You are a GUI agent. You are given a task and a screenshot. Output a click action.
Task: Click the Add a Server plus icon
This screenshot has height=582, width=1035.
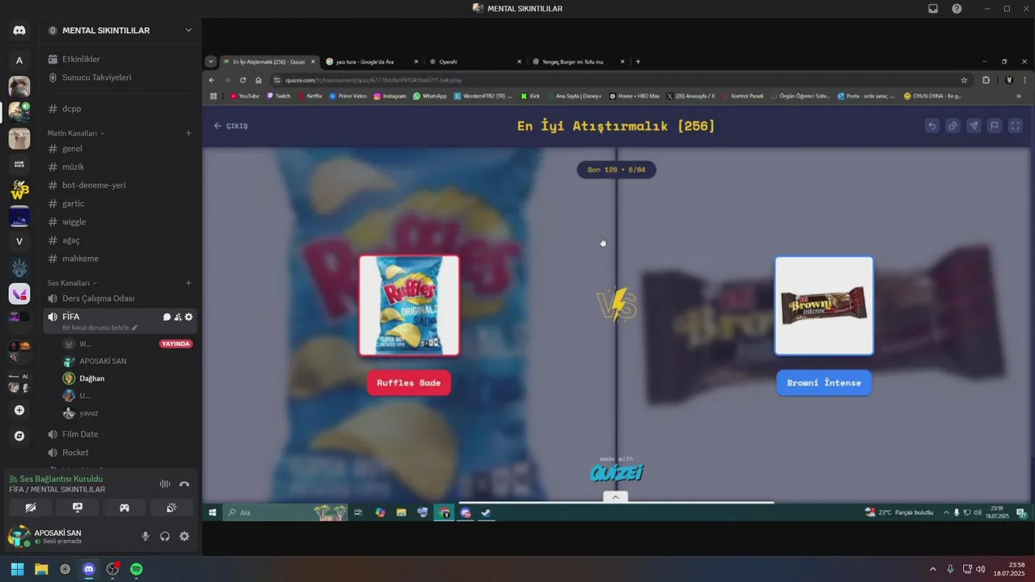(19, 410)
